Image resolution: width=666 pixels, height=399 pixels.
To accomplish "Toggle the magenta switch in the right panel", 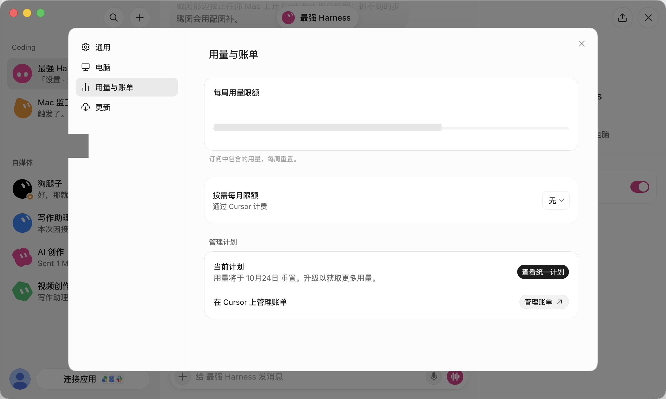I will tap(640, 187).
